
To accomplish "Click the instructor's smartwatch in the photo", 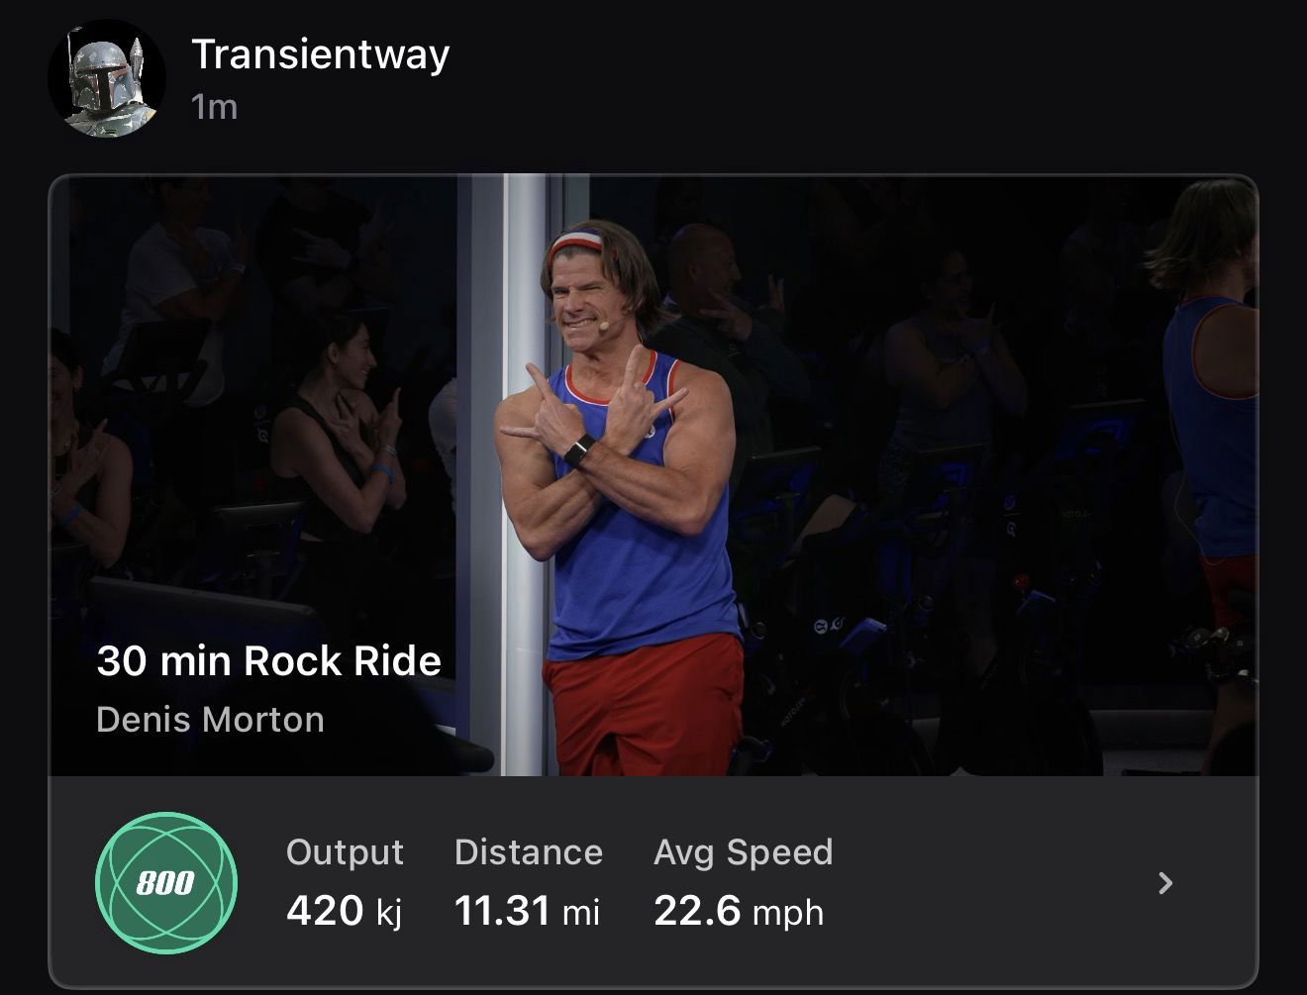I will (580, 450).
